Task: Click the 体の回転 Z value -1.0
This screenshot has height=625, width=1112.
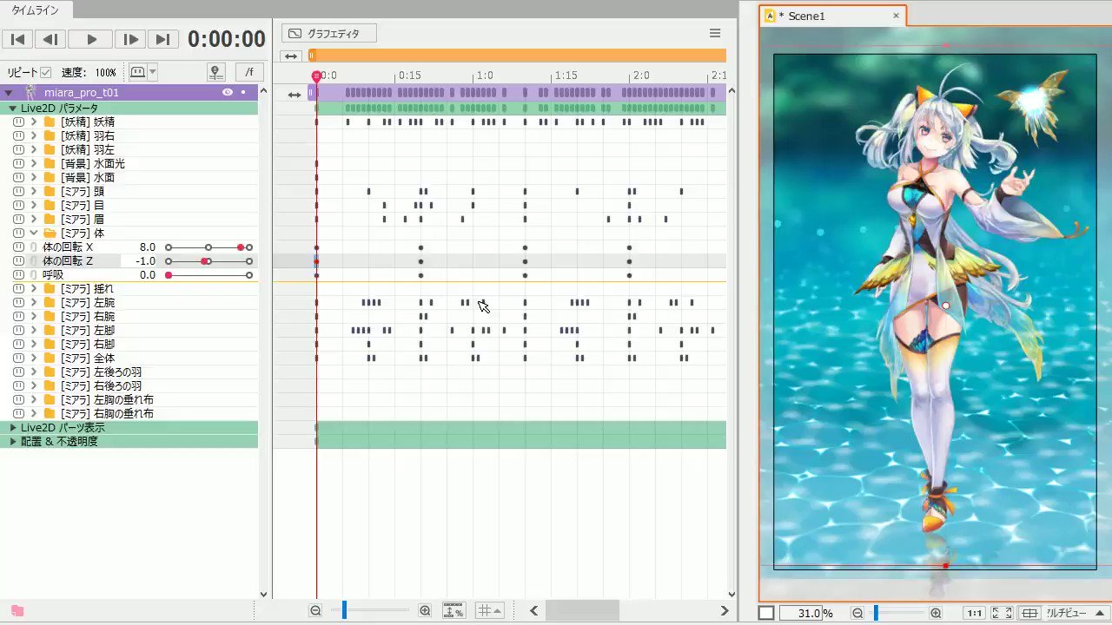Action: click(x=145, y=261)
